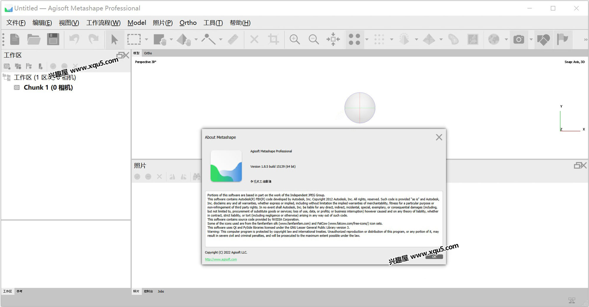Open the 视图(V) menu
The height and width of the screenshot is (307, 589).
(69, 23)
